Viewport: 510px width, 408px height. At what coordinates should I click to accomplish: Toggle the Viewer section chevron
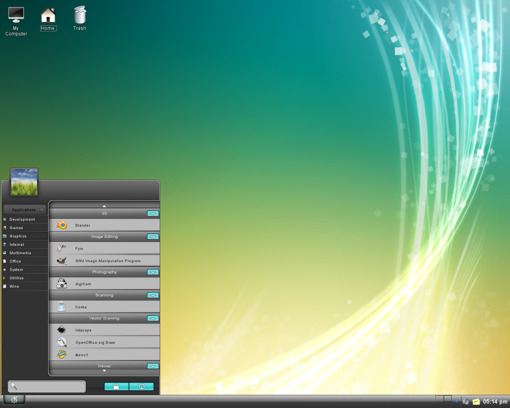pyautogui.click(x=153, y=366)
